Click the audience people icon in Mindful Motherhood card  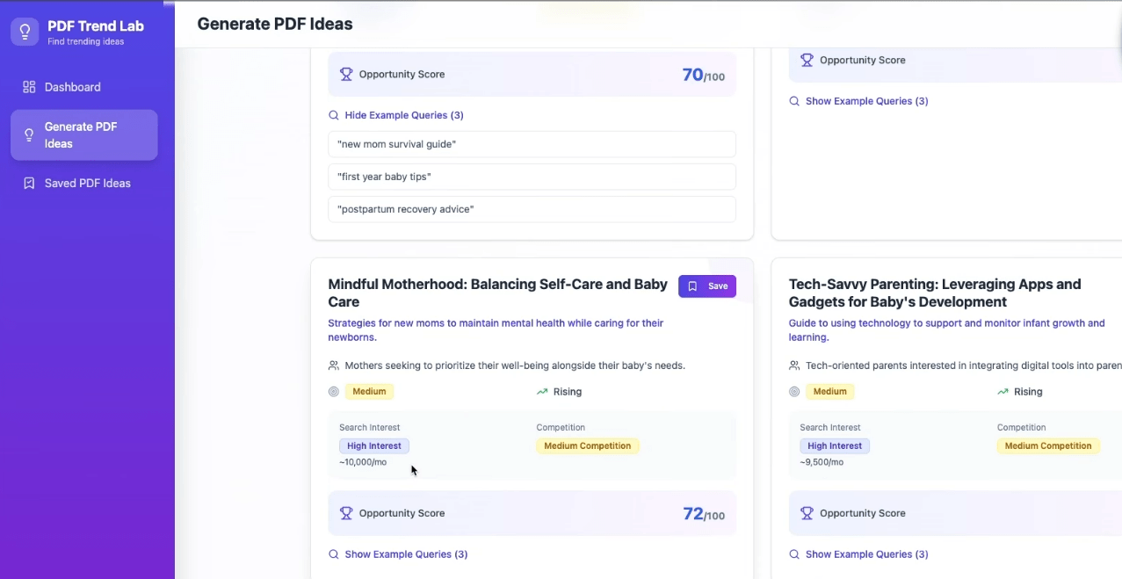click(x=334, y=365)
